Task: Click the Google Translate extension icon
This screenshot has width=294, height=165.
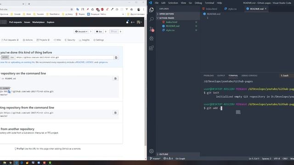Action: coord(78,9)
